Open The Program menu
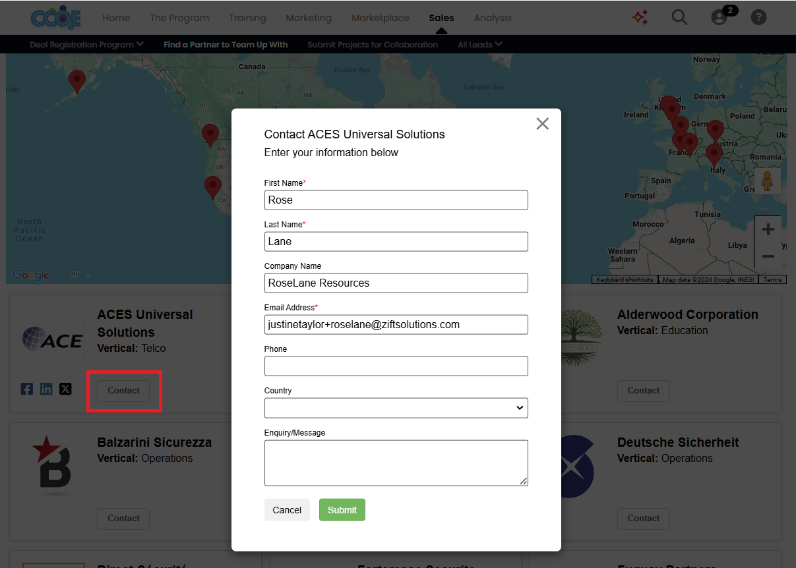 tap(179, 18)
